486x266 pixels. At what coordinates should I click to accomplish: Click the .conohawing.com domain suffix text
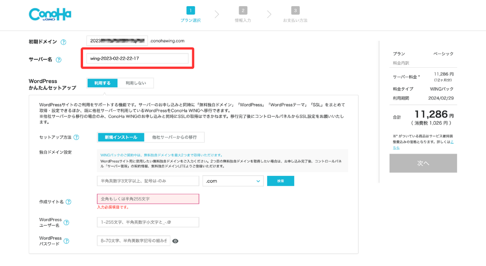pos(167,41)
